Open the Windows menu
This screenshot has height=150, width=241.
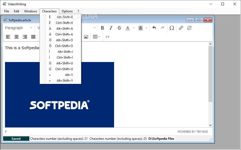click(30, 11)
